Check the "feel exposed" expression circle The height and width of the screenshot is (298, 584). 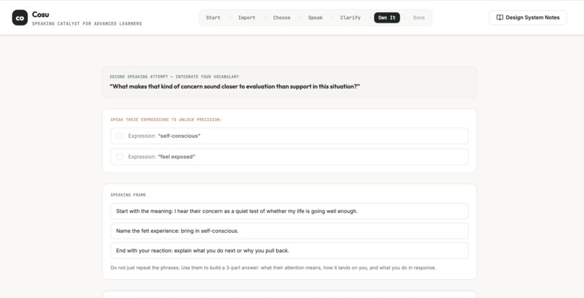(x=120, y=157)
